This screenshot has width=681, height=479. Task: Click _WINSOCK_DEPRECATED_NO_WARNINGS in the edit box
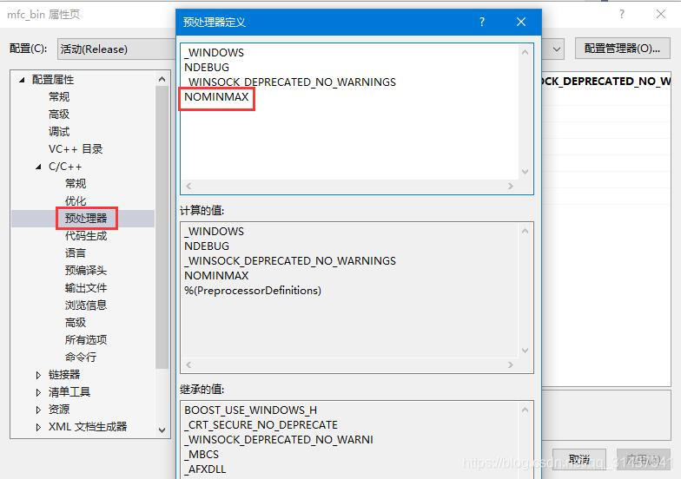290,82
